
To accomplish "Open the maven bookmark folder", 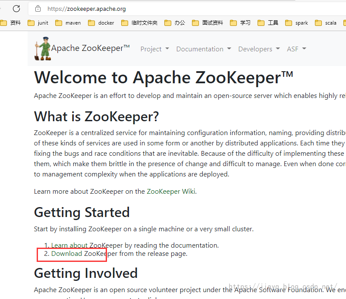I will pyautogui.click(x=68, y=23).
